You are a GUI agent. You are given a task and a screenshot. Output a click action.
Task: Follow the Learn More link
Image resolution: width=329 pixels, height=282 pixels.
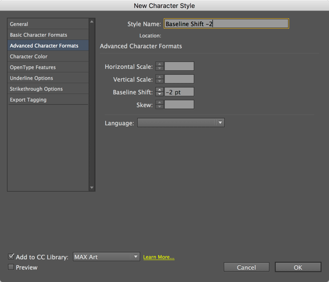tap(158, 257)
